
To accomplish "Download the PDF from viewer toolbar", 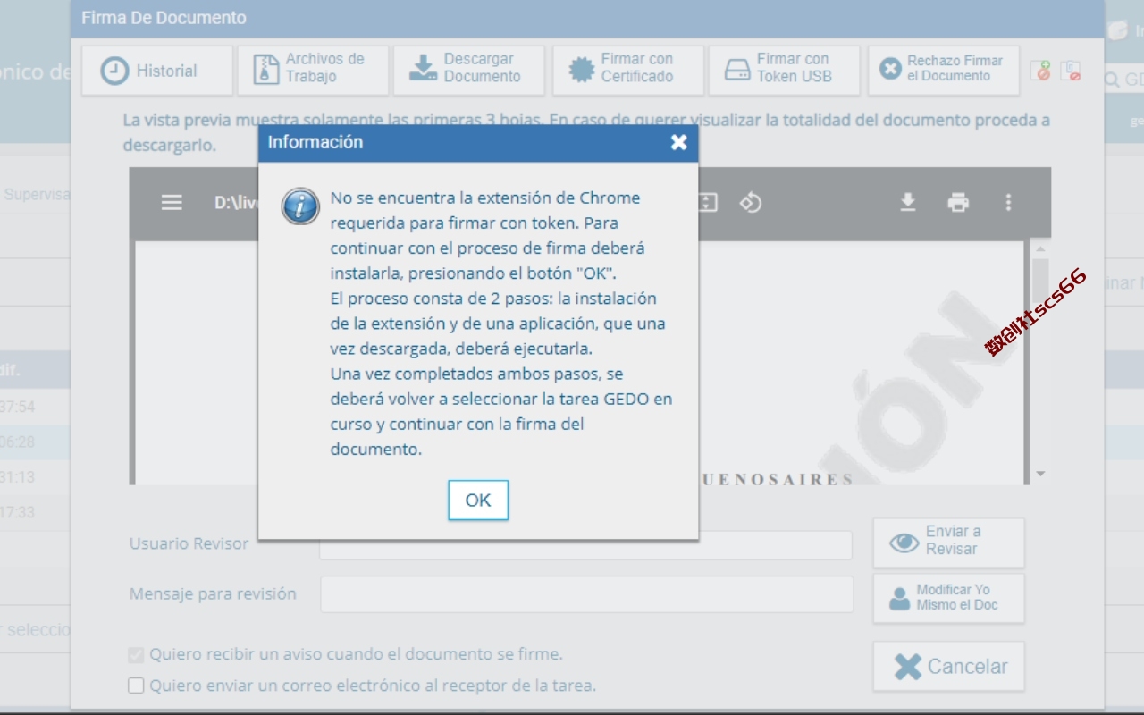I will pos(907,203).
